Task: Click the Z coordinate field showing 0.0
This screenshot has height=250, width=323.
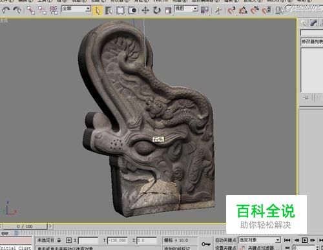Action: coord(147,240)
